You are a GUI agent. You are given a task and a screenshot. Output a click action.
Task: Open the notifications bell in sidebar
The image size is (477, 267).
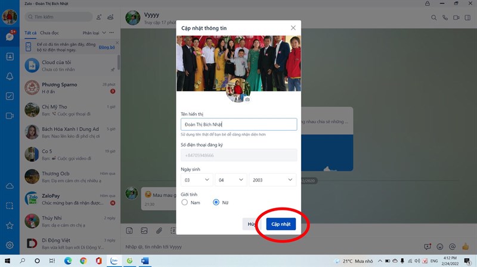coord(10,76)
